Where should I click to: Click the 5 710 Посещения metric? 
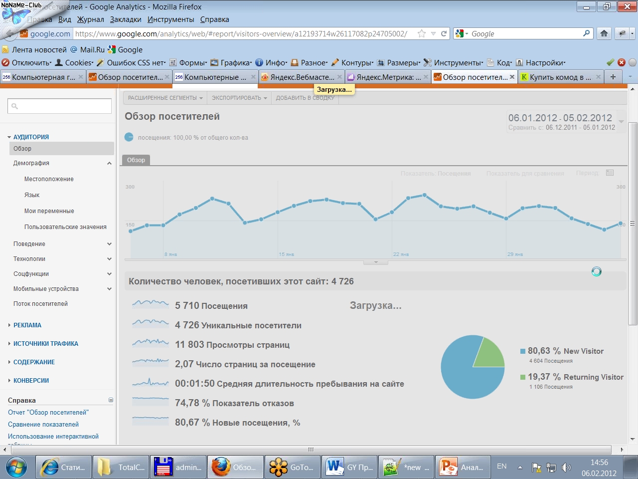pos(211,306)
